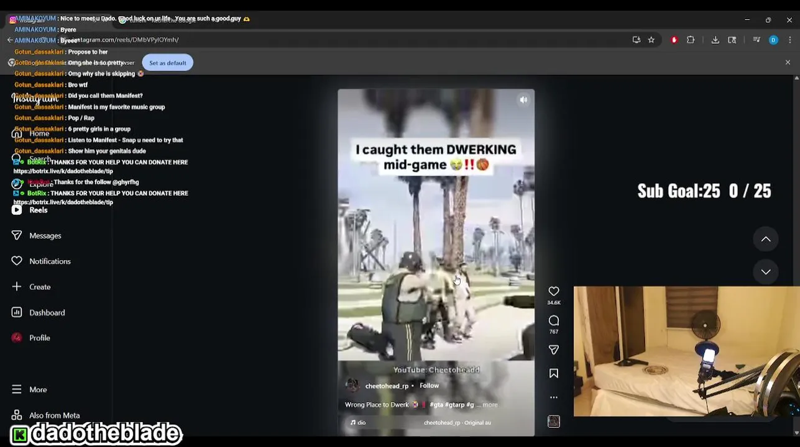Open Dashboard in Instagram sidebar
This screenshot has height=447, width=800.
(x=47, y=313)
